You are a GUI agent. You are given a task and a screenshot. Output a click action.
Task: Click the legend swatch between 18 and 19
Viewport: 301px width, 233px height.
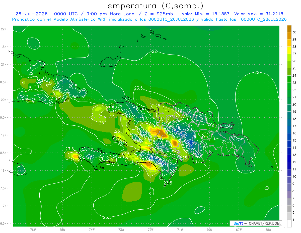coord(289,115)
